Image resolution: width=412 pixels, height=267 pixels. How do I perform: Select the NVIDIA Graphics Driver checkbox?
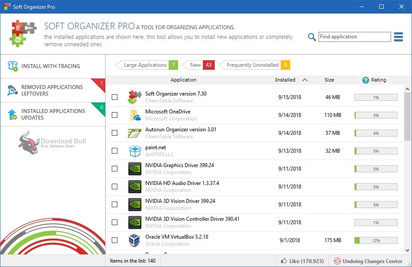coord(115,168)
